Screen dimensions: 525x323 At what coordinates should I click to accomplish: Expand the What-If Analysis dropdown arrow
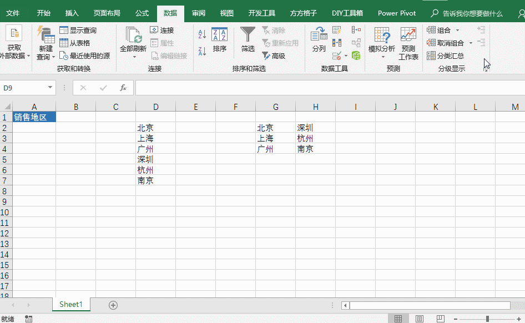(x=383, y=57)
